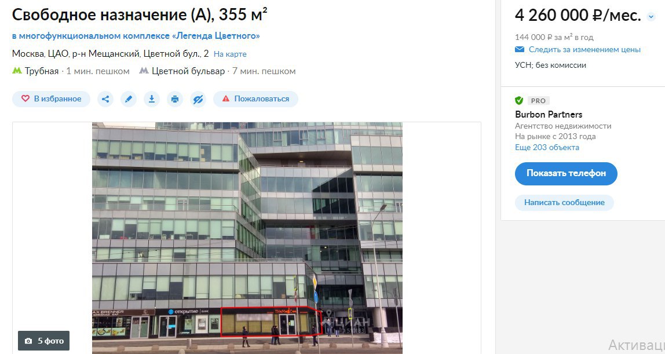
Task: Click Показать телефон button
Action: (x=566, y=173)
